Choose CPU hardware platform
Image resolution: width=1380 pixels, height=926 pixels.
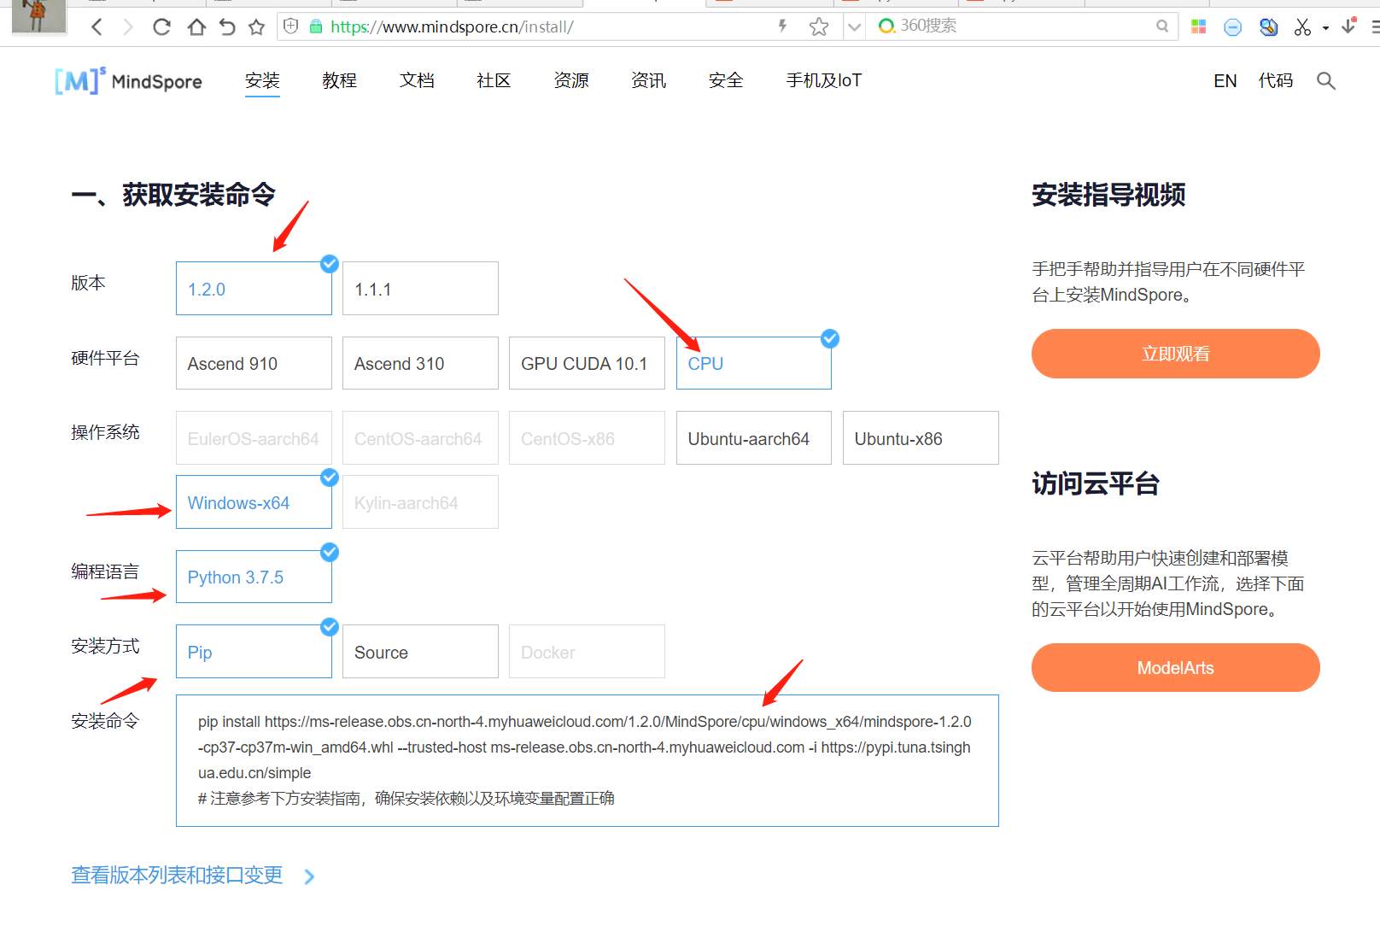pos(754,363)
